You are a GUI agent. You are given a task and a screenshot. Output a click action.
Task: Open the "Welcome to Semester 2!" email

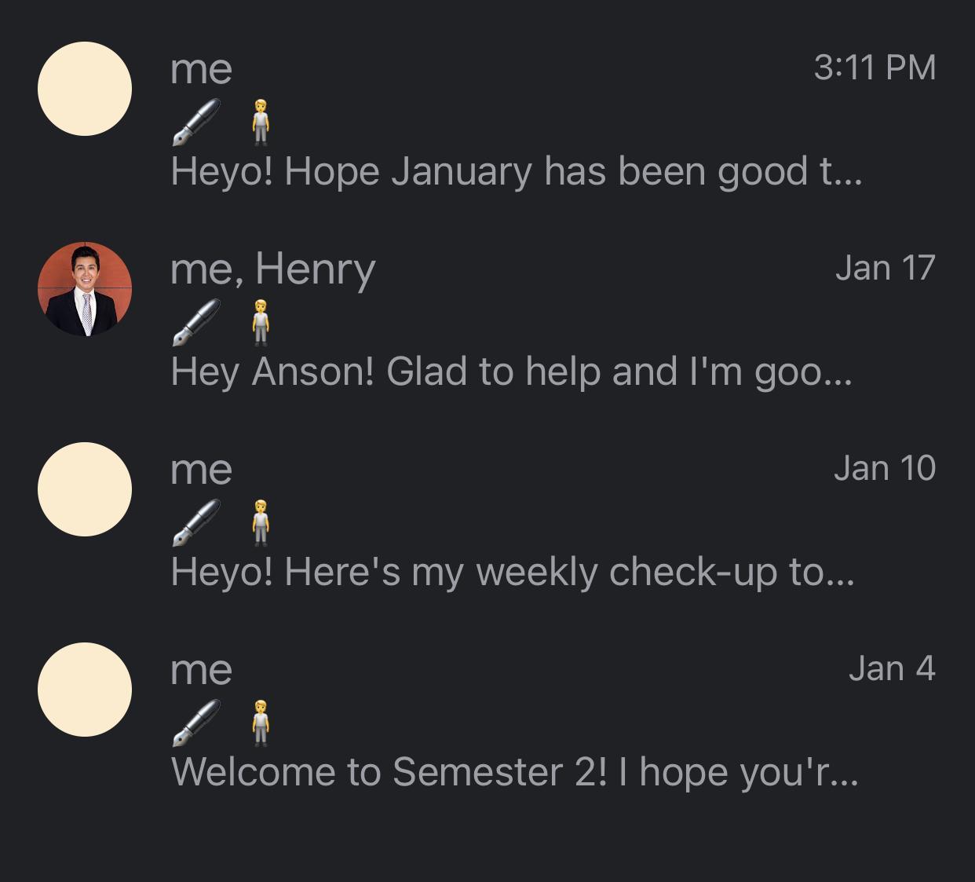tap(514, 772)
